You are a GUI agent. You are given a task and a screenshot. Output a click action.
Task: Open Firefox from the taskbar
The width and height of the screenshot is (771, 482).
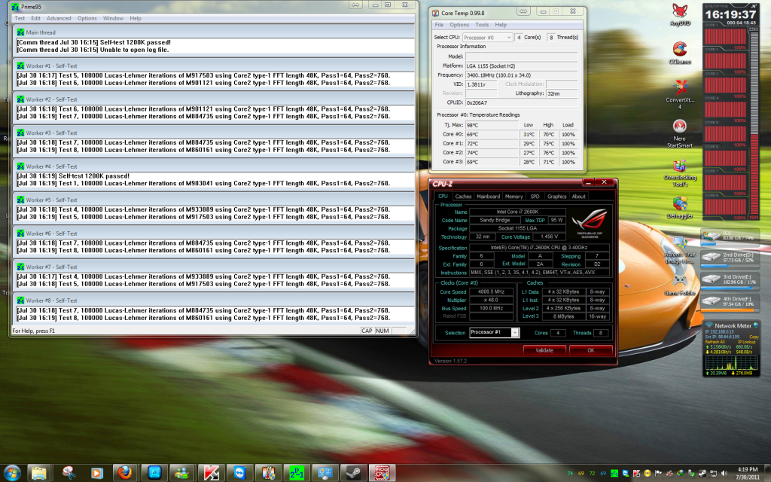click(x=125, y=473)
